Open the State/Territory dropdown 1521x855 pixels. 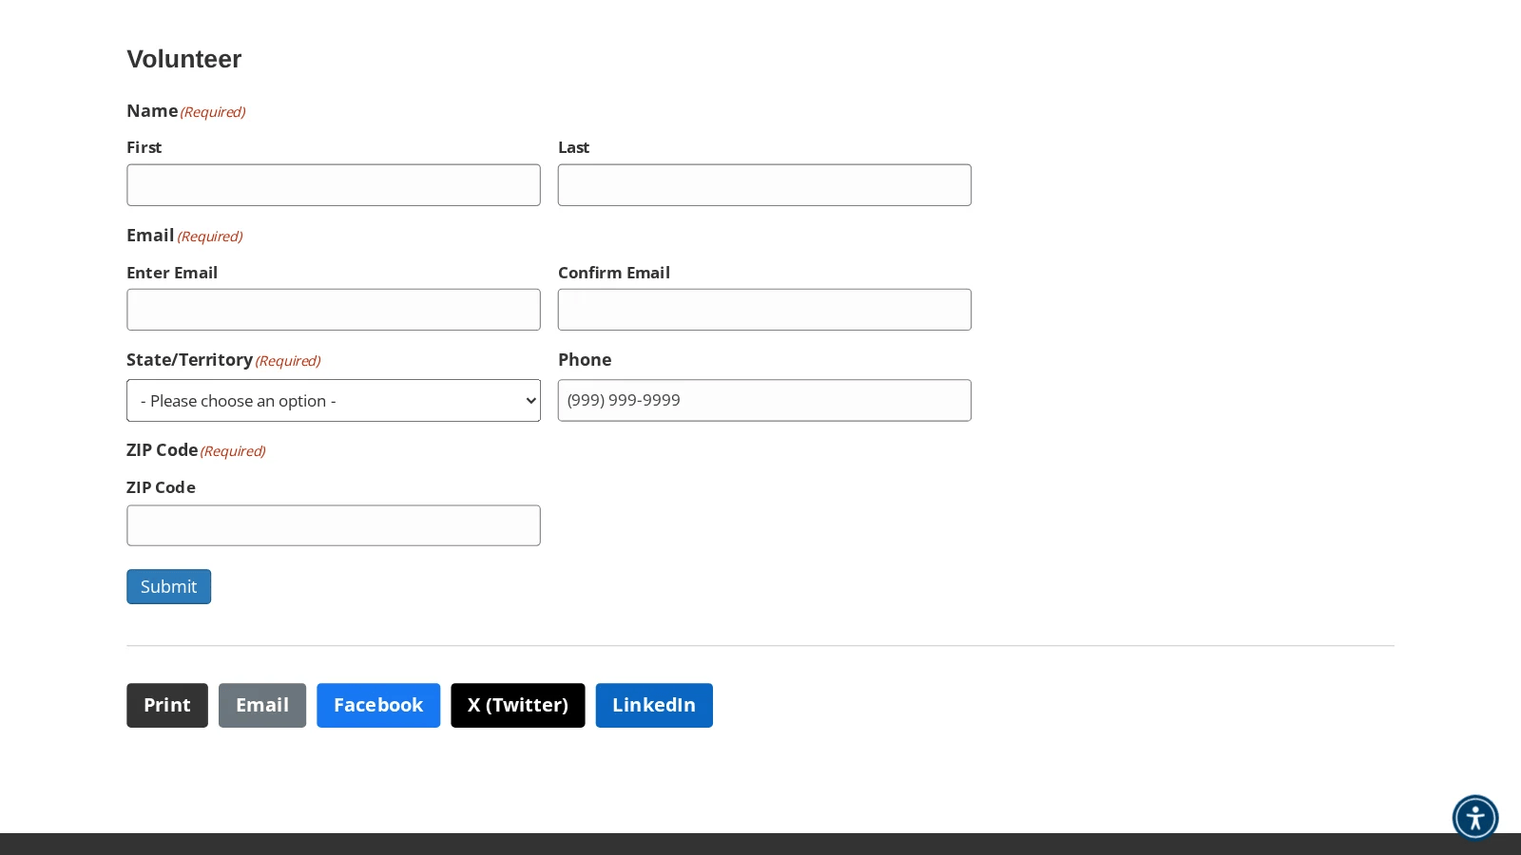[x=333, y=400]
